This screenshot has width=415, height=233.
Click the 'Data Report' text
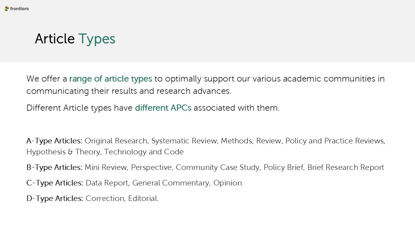tap(107, 183)
